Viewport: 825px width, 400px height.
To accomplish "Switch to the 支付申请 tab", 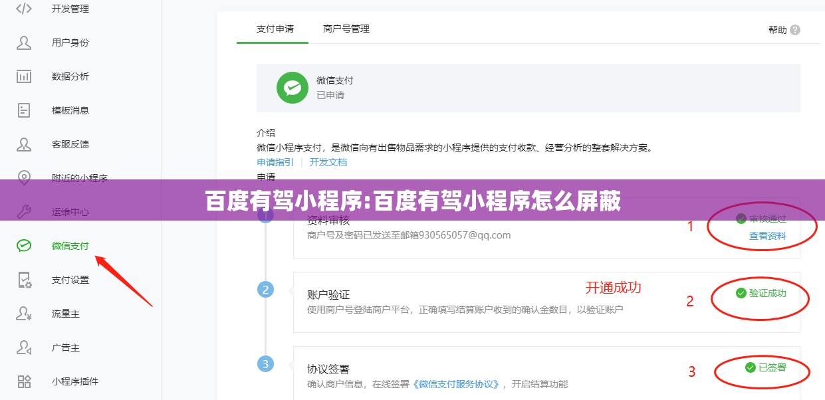I will [x=275, y=29].
